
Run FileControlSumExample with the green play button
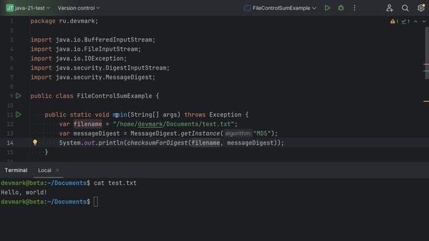point(327,8)
